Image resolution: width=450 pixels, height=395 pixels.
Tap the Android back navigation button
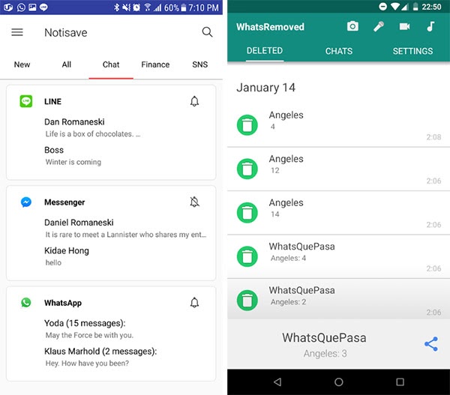[x=277, y=382]
